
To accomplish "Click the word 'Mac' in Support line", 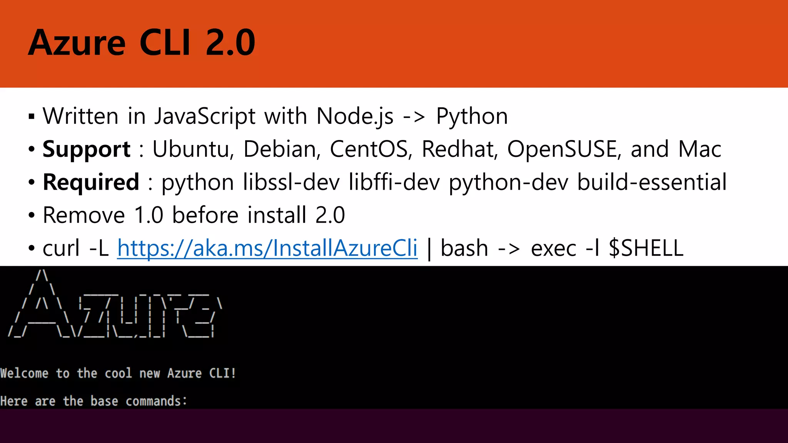I will coord(700,149).
